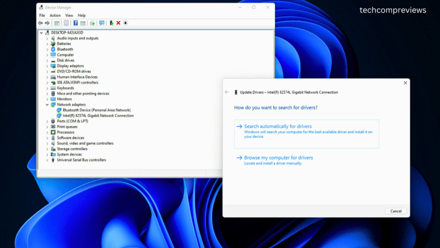Expand Audio inputs and outputs chevron
Image resolution: width=440 pixels, height=248 pixels.
47,38
